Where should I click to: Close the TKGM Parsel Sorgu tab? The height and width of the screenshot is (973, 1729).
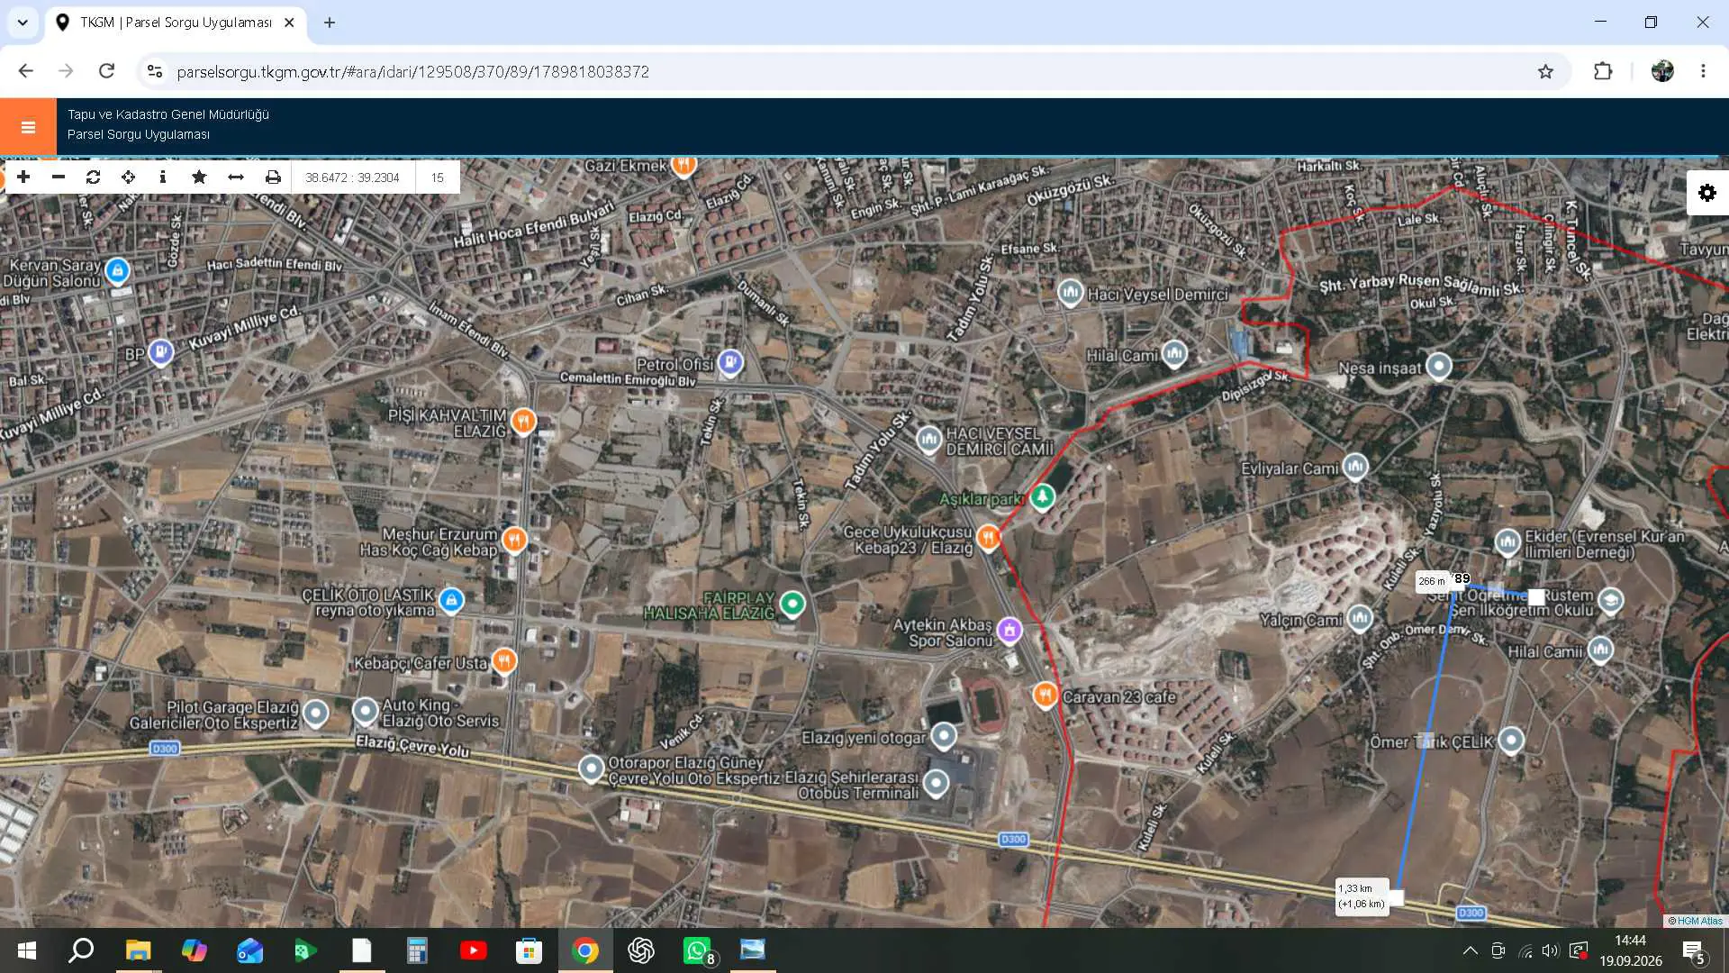289,23
